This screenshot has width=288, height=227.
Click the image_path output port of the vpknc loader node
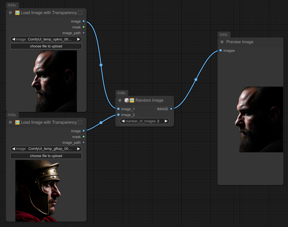[x=84, y=33]
